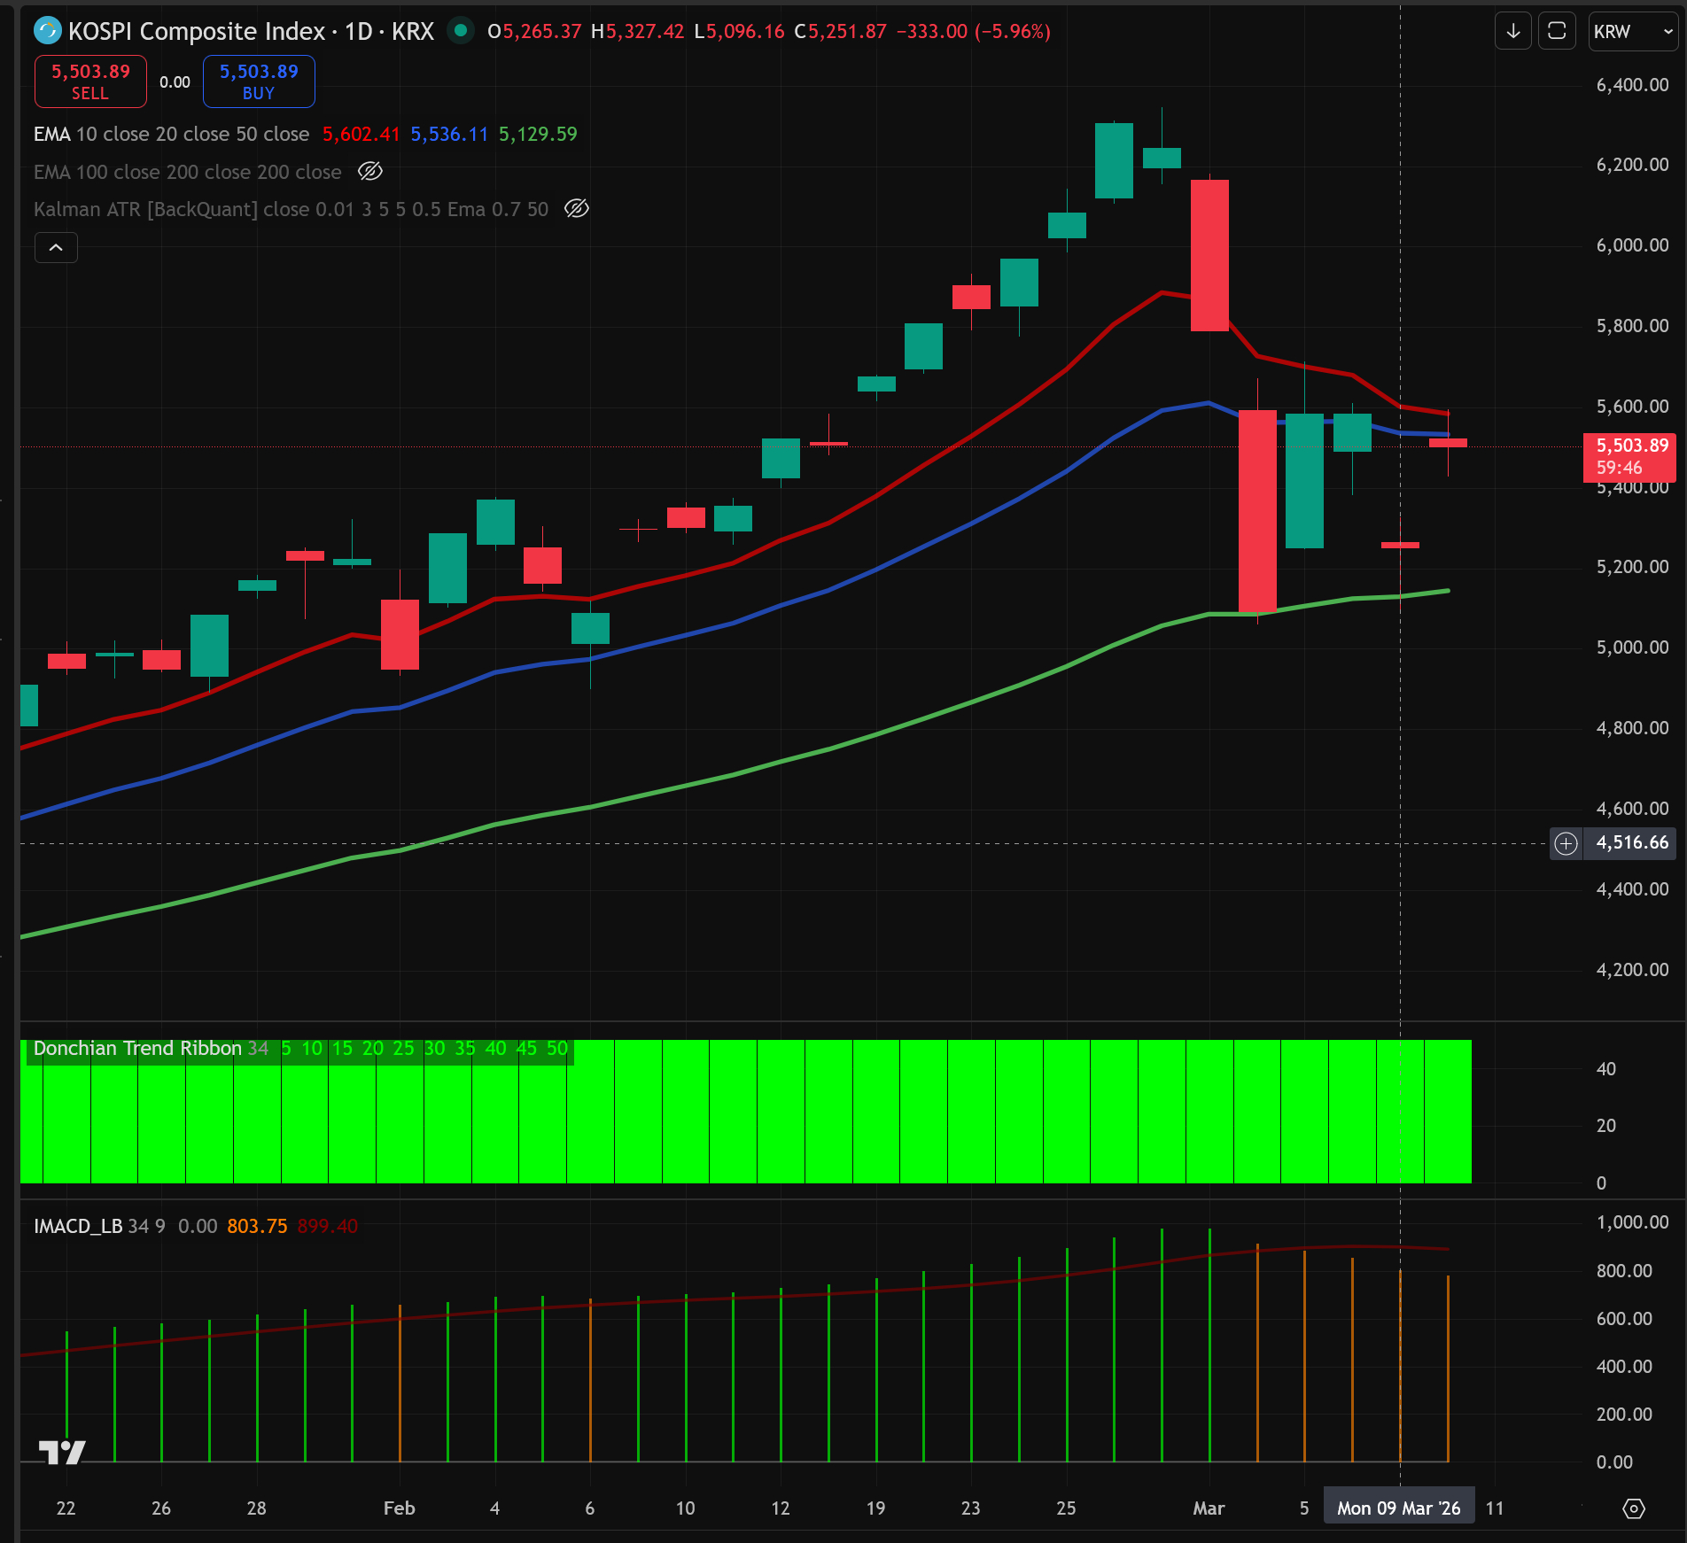Select the Donchian Trend Ribbon legend
Image resolution: width=1687 pixels, height=1543 pixels.
(x=137, y=1049)
